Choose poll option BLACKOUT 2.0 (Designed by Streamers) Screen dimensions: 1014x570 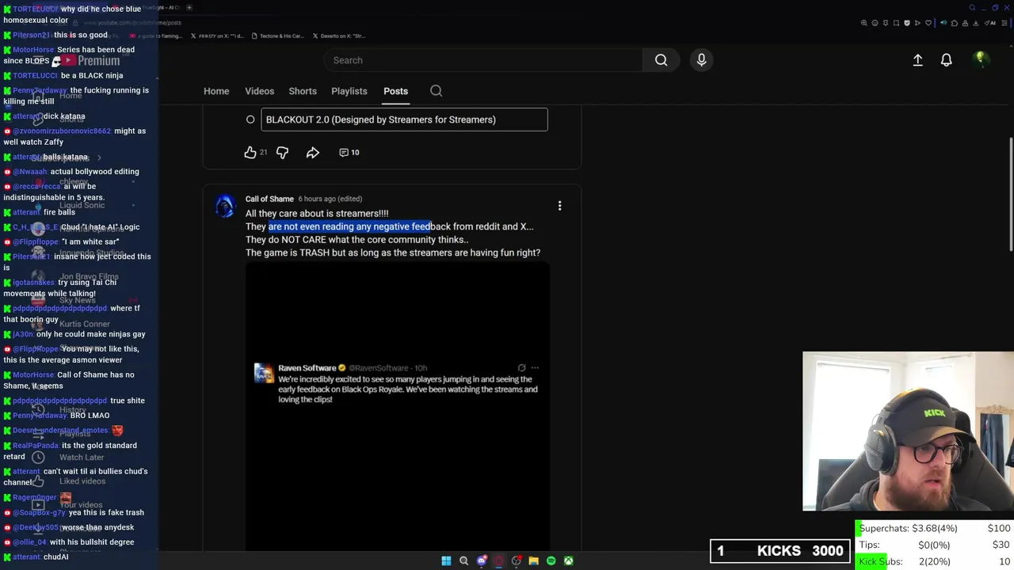(404, 120)
